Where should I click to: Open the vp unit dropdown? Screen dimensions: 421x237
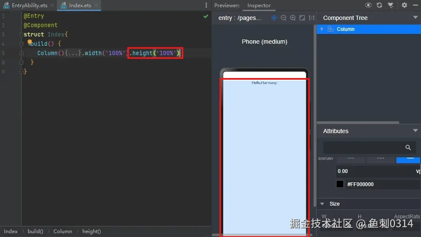418,171
